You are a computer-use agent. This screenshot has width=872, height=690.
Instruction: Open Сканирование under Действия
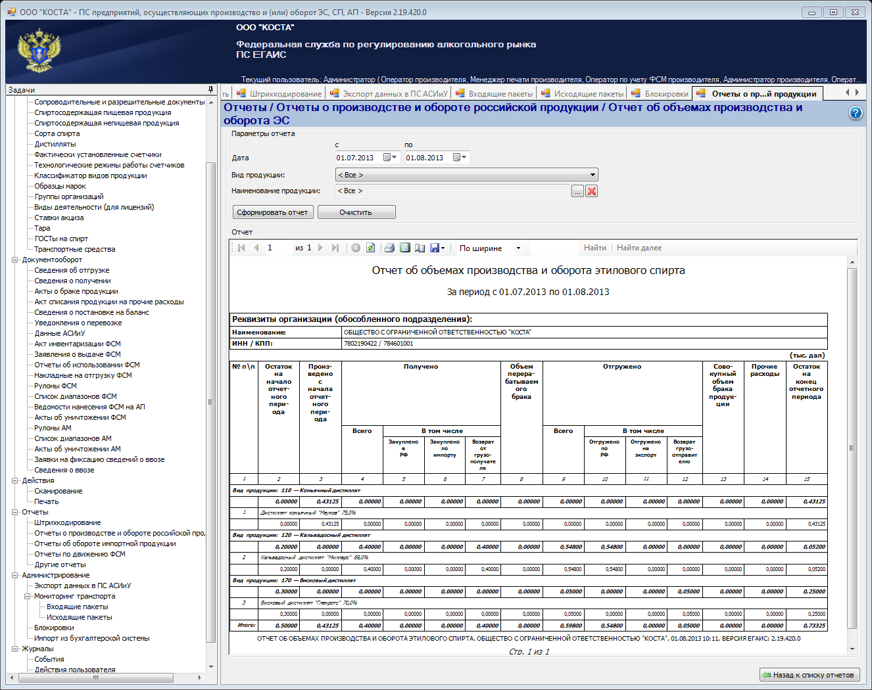pos(59,491)
